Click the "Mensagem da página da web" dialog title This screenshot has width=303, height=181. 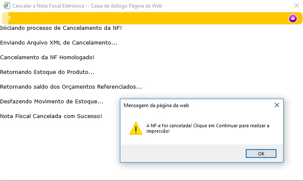156,105
